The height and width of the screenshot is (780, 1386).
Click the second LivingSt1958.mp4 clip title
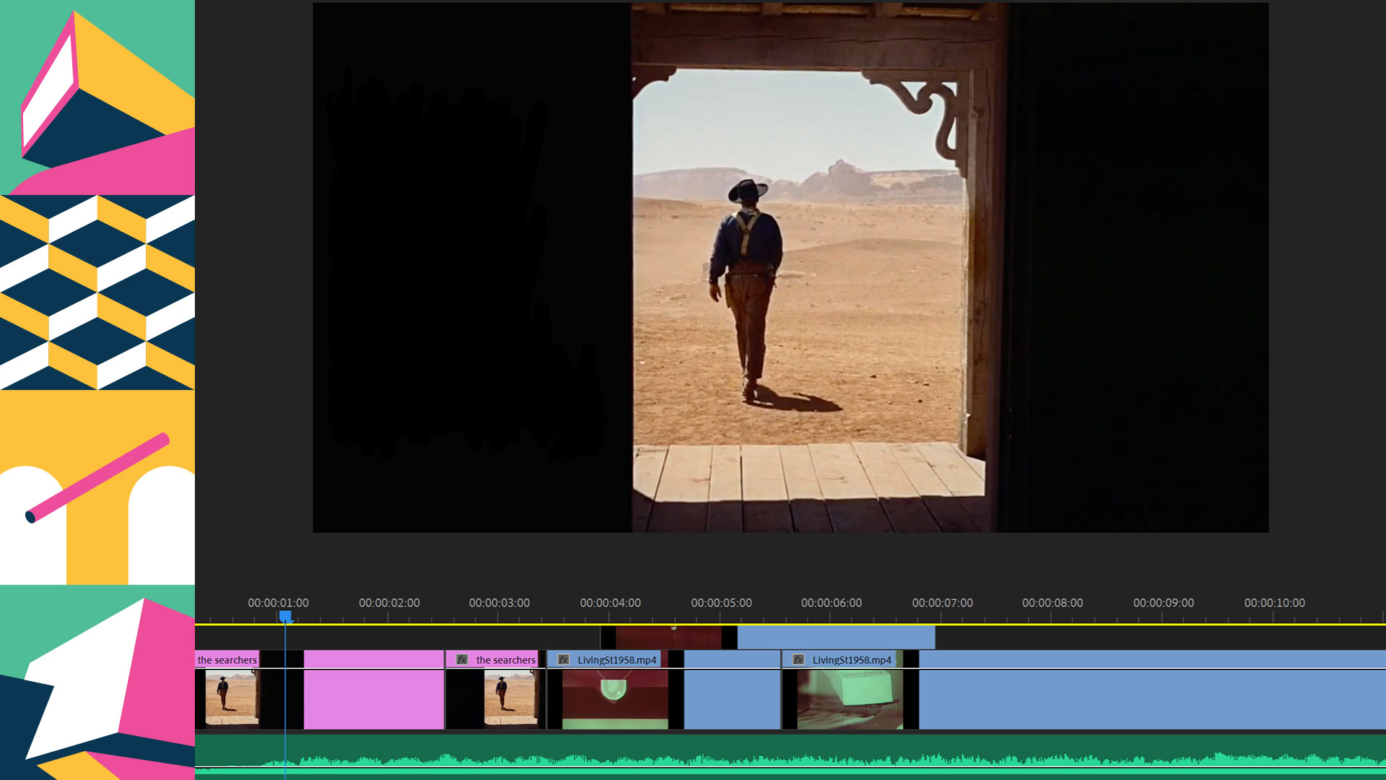852,659
